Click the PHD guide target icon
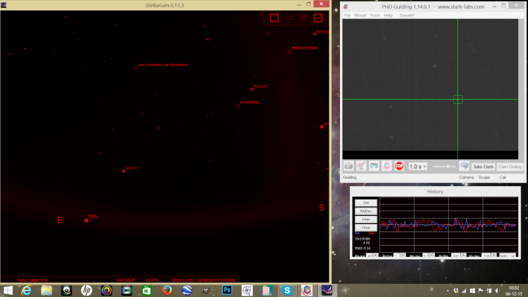Viewport: 528px width, 297px height. [387, 166]
